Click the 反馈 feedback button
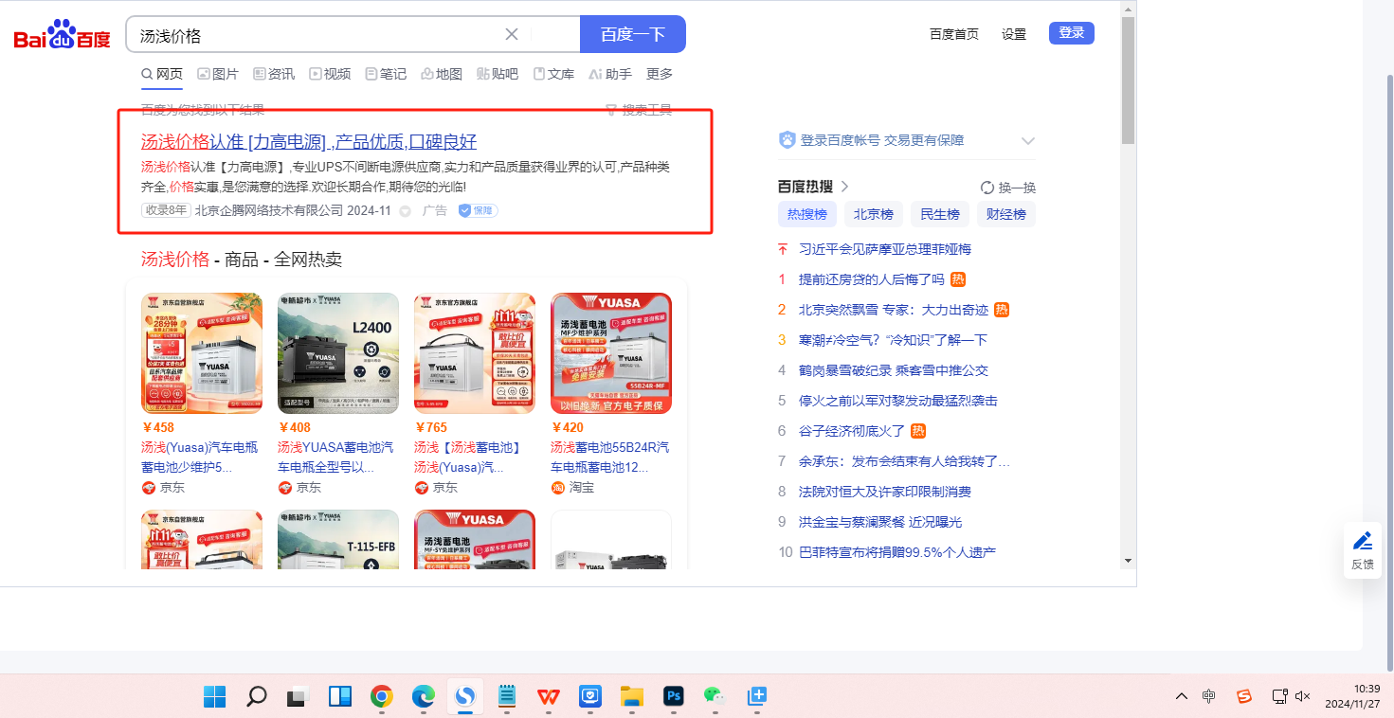Image resolution: width=1394 pixels, height=718 pixels. tap(1363, 550)
